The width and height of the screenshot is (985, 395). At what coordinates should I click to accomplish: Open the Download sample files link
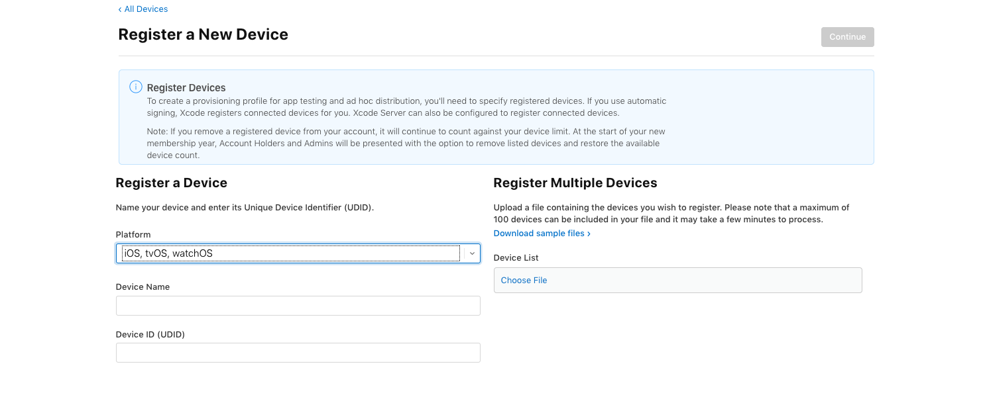pos(542,234)
